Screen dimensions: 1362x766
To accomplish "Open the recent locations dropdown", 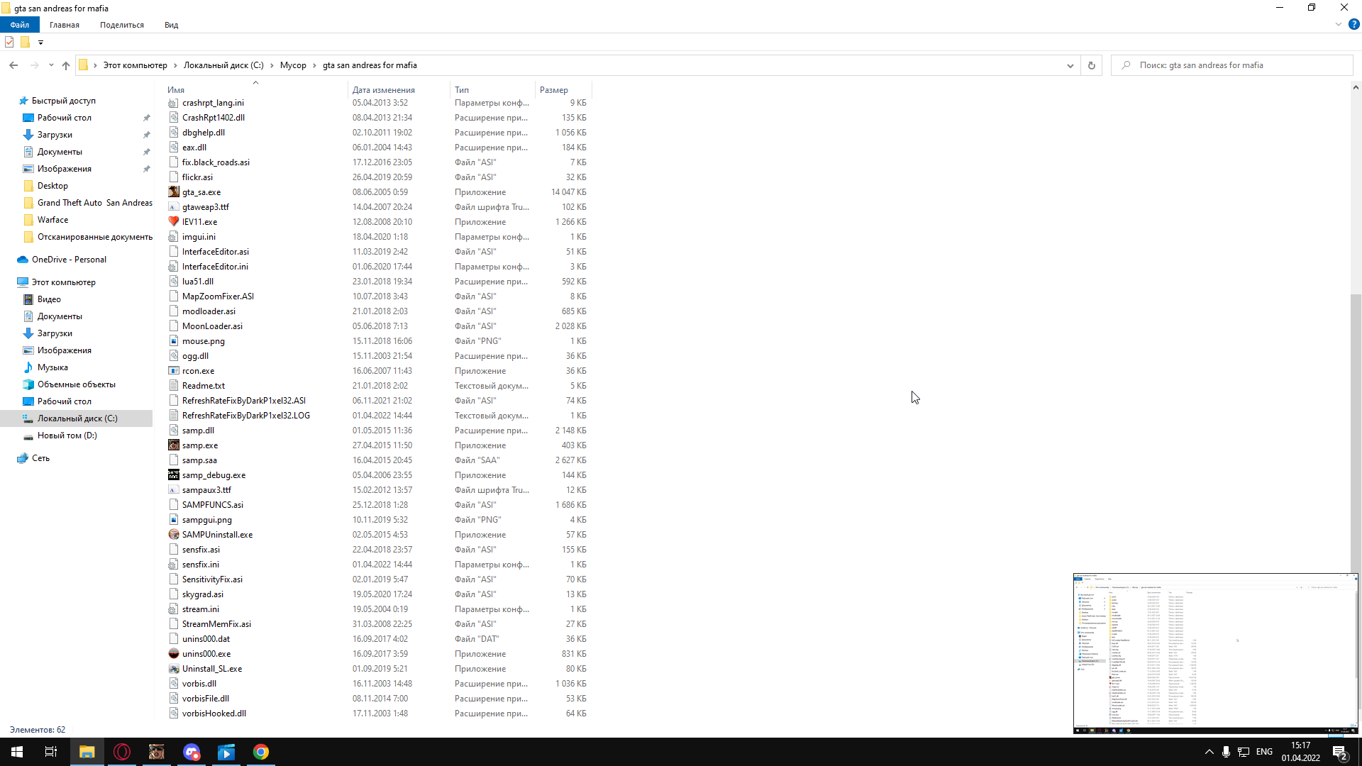I will [51, 65].
